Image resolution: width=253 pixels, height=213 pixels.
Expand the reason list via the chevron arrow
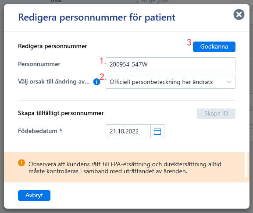coord(229,82)
